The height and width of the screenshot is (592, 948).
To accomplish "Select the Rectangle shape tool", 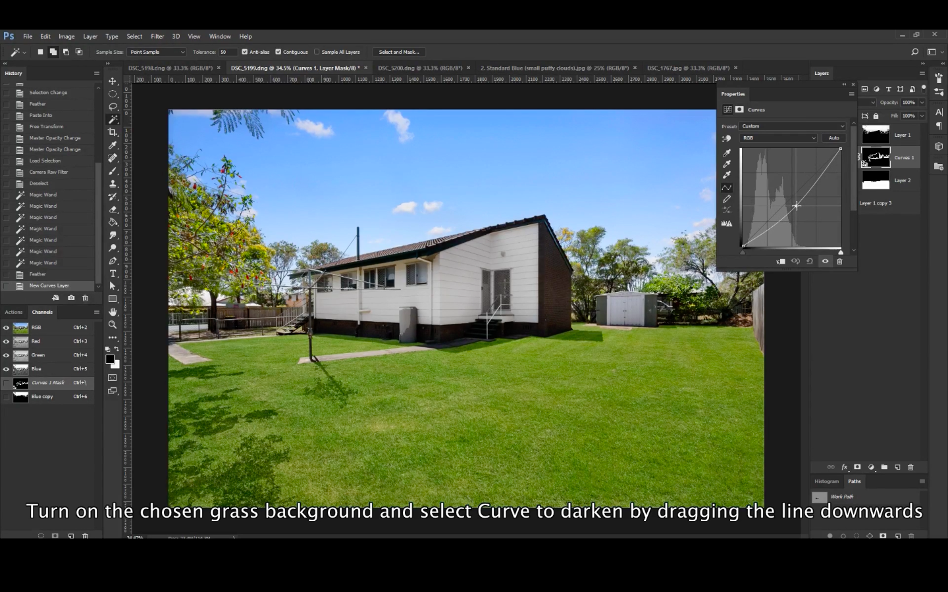I will [x=113, y=299].
